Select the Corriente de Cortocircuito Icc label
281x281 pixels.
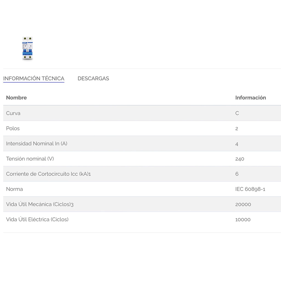pyautogui.click(x=48, y=174)
